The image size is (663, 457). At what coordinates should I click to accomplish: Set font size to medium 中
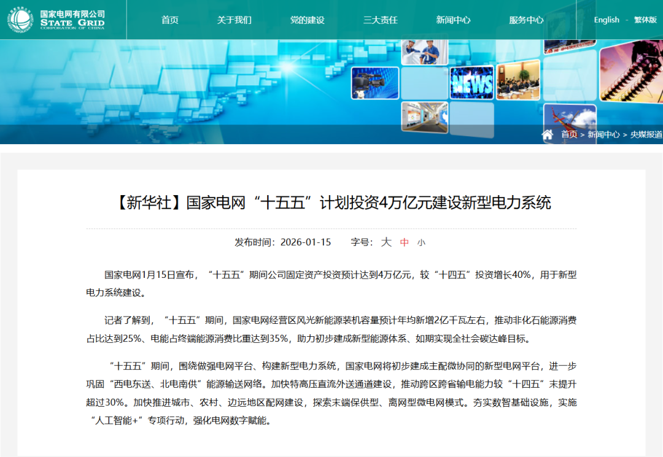click(x=405, y=242)
